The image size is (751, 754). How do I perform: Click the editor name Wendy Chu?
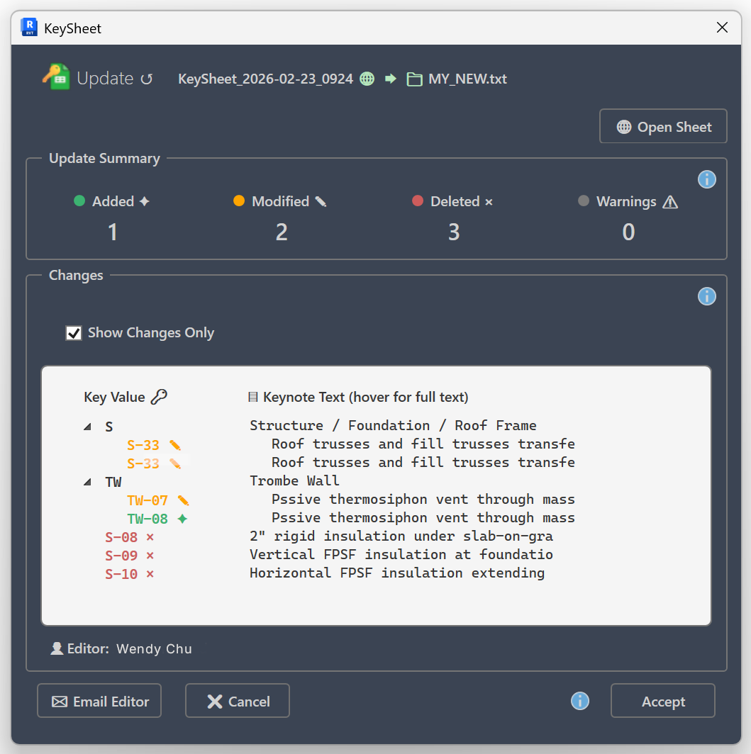pos(154,648)
